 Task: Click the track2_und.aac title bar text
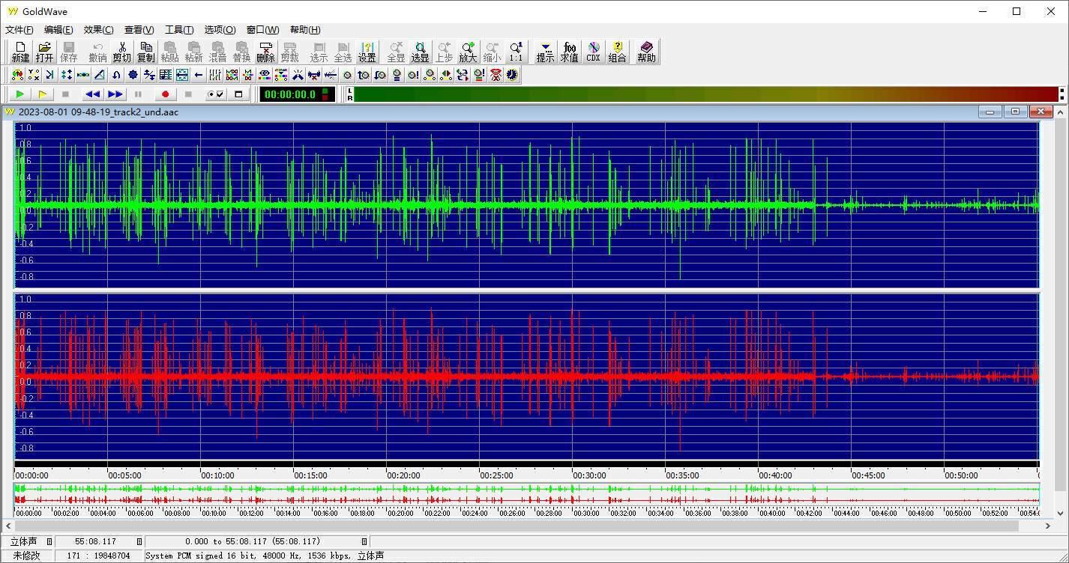pyautogui.click(x=98, y=112)
